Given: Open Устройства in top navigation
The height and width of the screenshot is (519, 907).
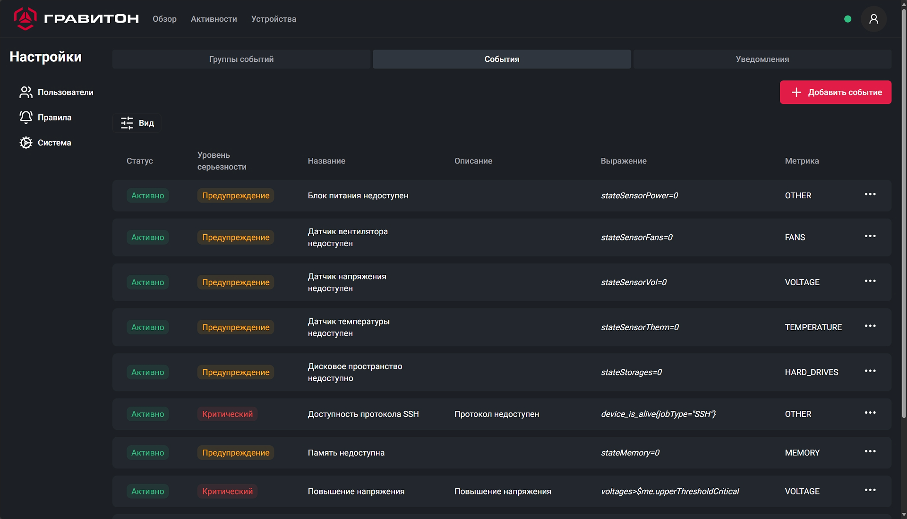Looking at the screenshot, I should [x=274, y=19].
